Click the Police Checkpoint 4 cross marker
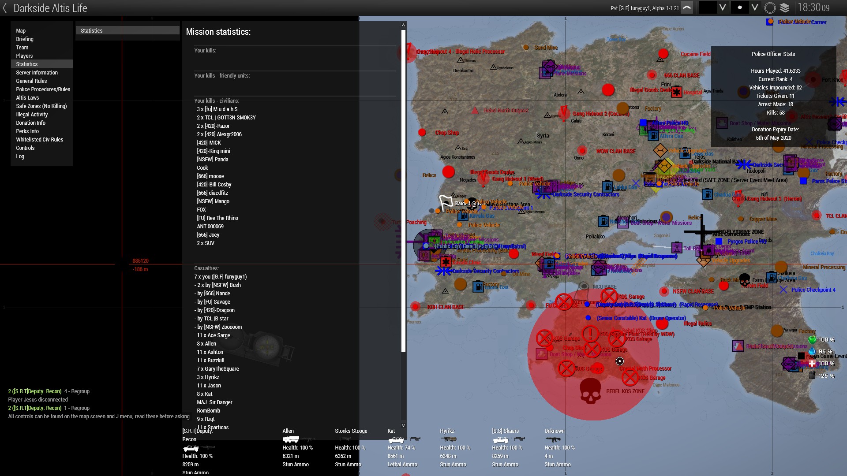The height and width of the screenshot is (476, 847). [783, 290]
